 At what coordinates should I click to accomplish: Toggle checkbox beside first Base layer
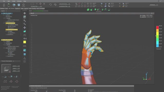[x=5, y=15]
